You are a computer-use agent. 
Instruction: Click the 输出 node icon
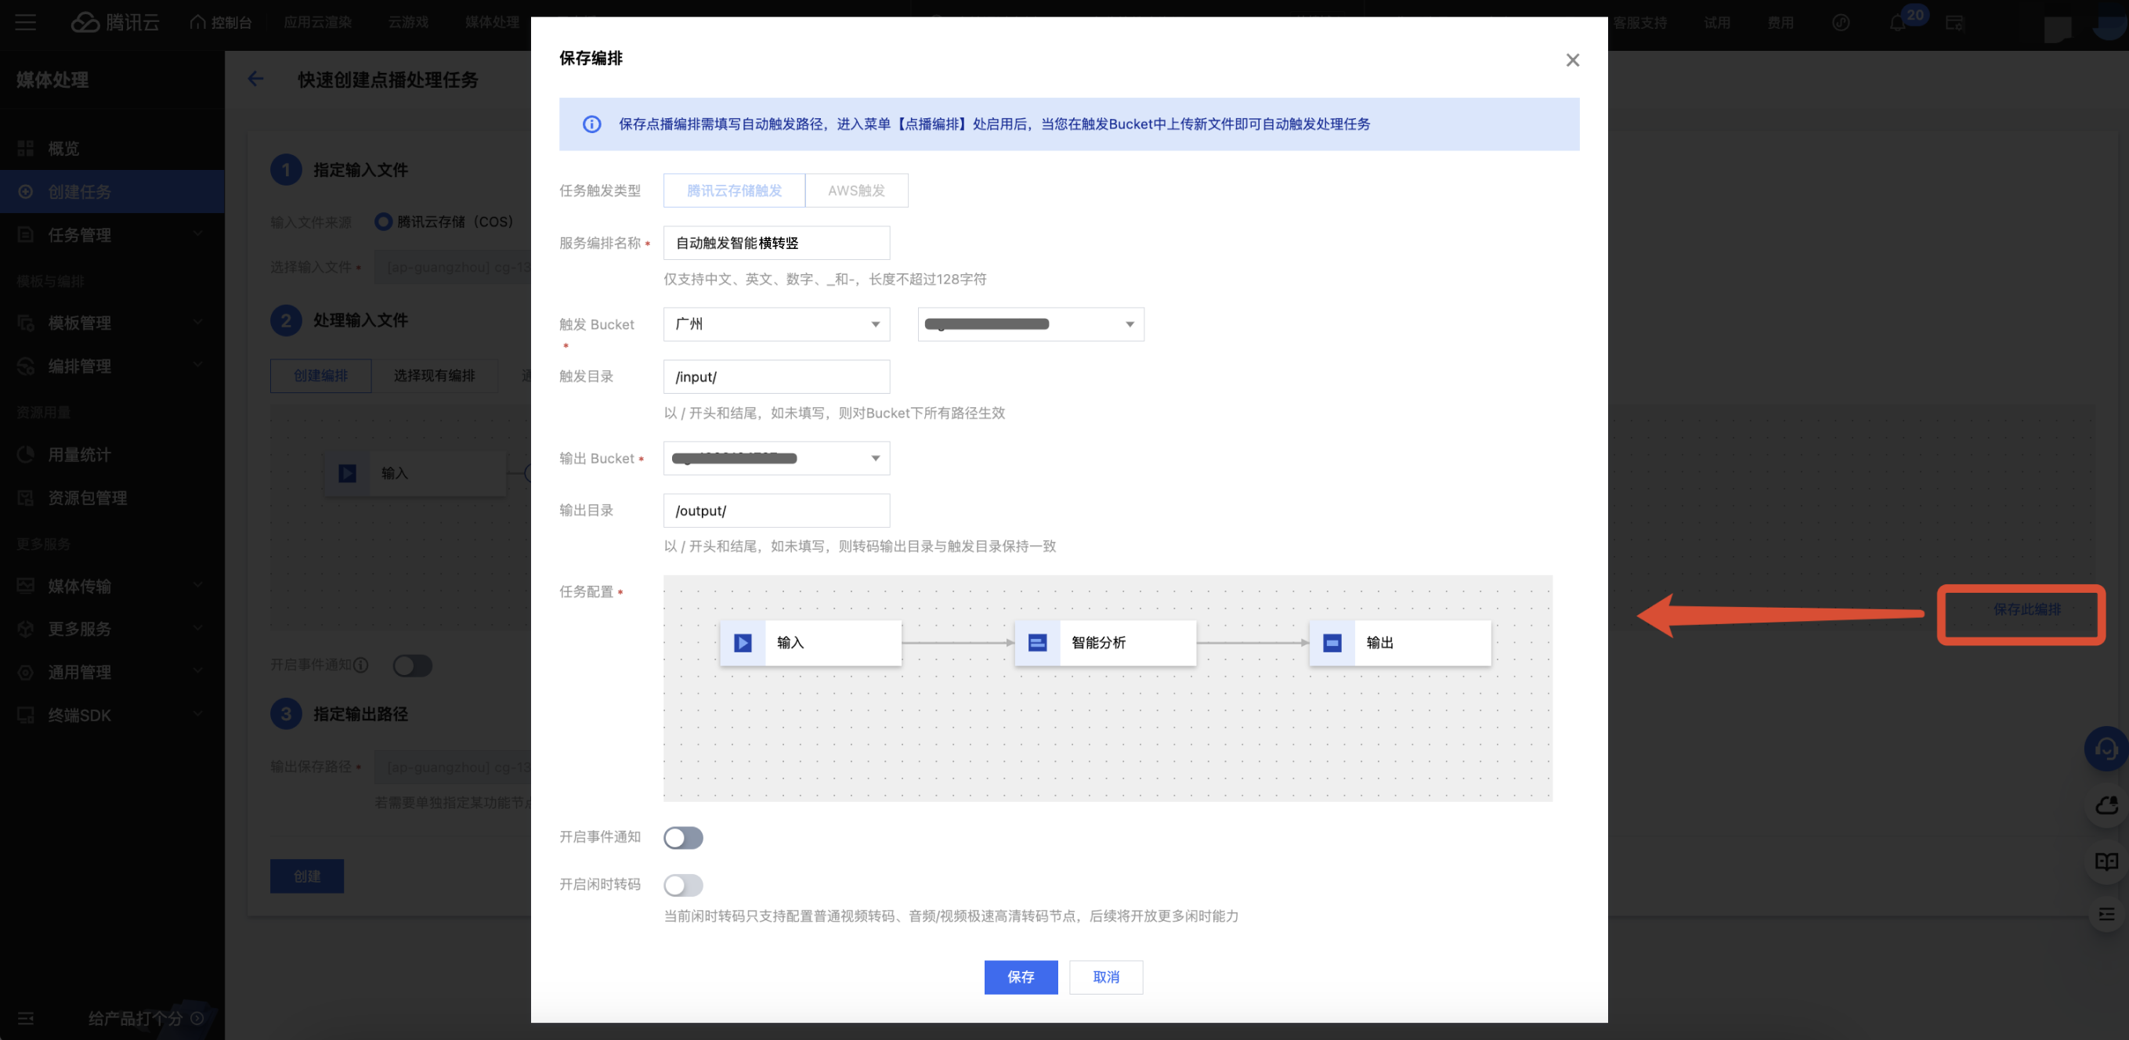point(1332,643)
